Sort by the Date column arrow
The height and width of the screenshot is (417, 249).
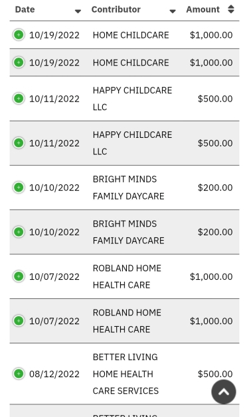click(x=78, y=11)
